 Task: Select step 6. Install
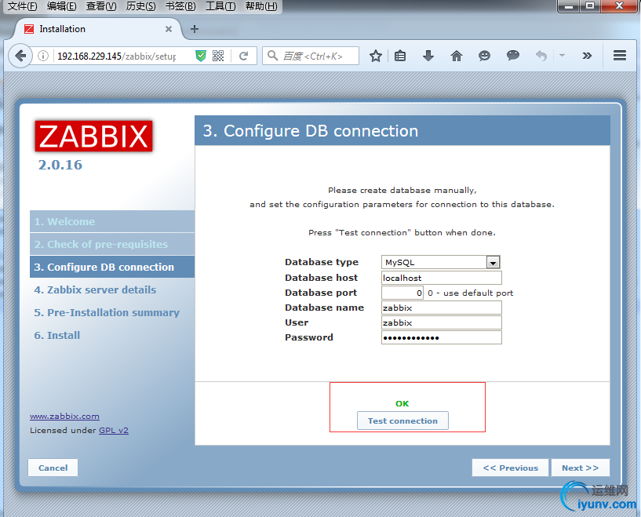[112, 335]
